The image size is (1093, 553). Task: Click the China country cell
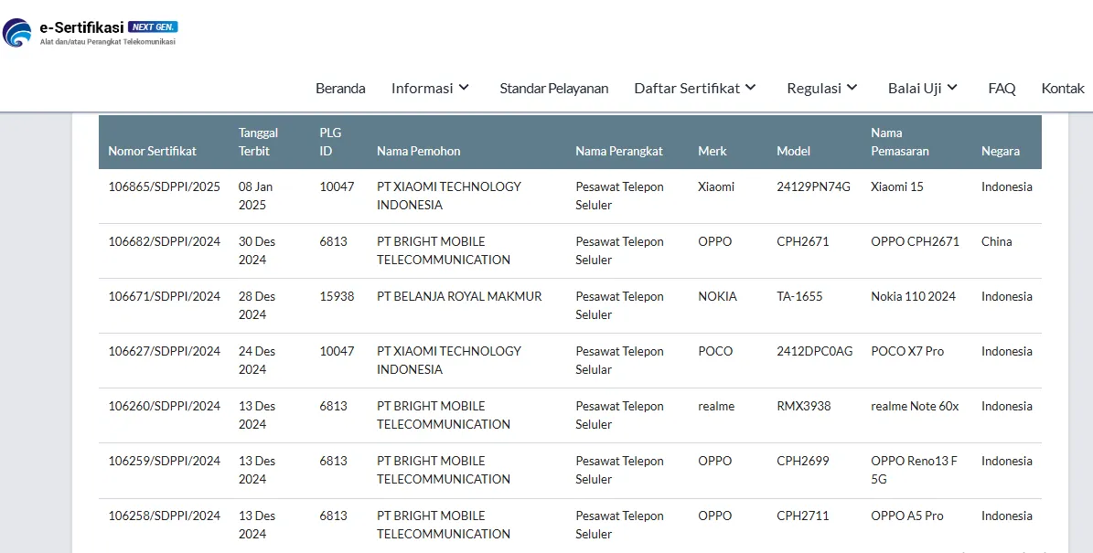coord(996,241)
